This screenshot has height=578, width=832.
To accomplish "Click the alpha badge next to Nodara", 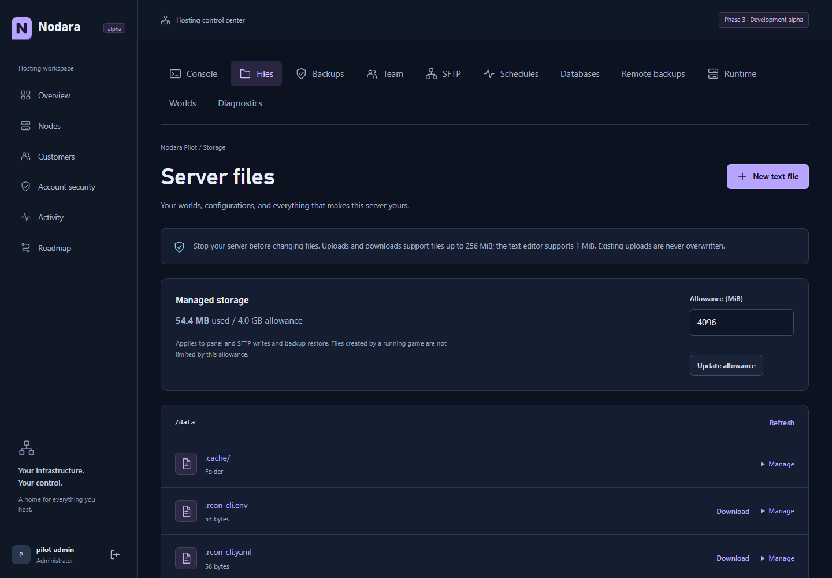I will 114,28.
